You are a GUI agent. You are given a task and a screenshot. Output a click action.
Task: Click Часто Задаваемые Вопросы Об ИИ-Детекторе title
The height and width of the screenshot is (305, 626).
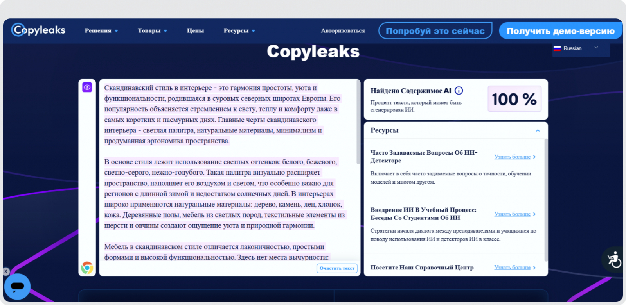click(x=424, y=156)
